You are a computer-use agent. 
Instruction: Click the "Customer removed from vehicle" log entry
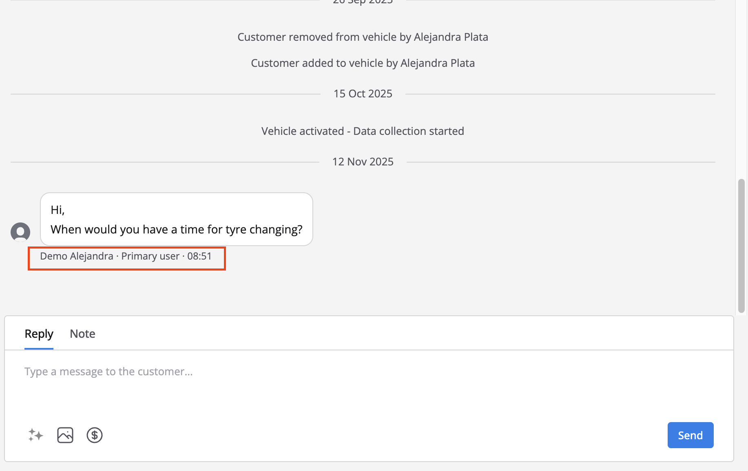click(363, 37)
